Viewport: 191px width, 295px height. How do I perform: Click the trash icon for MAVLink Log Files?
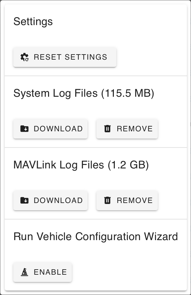coord(108,200)
